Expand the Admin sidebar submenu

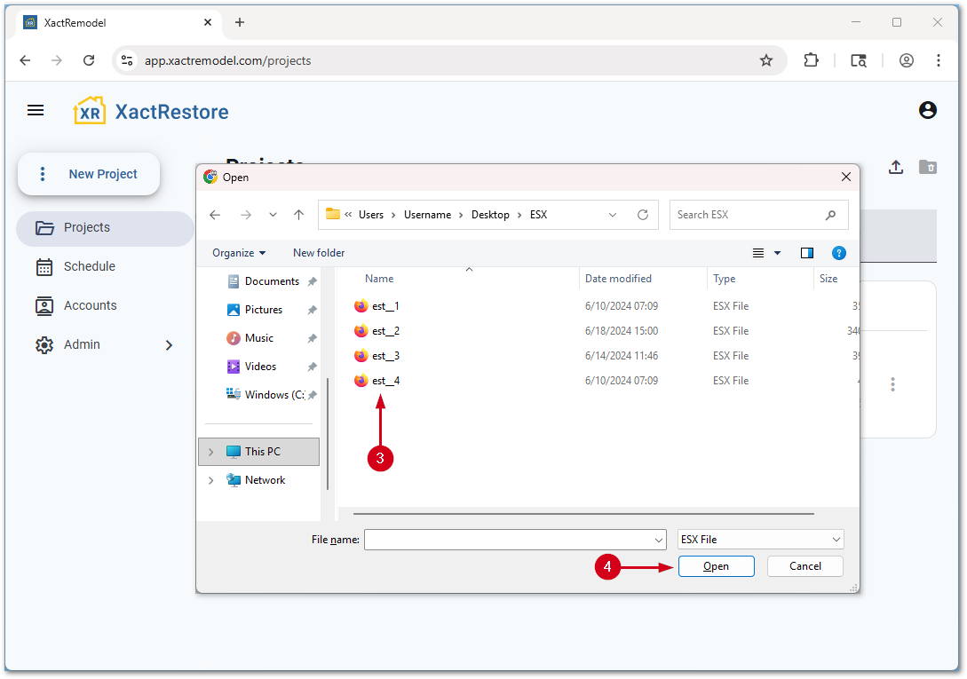click(169, 345)
